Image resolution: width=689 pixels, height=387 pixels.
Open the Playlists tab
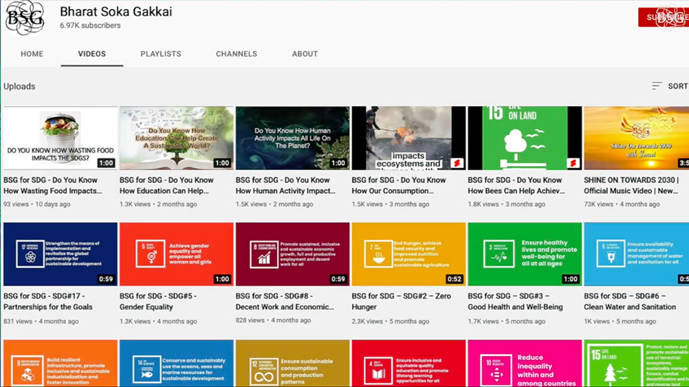point(161,54)
